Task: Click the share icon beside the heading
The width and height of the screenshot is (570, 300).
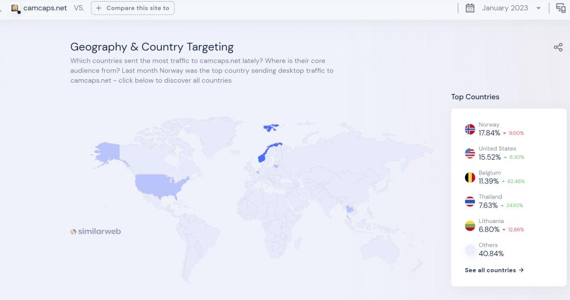Action: tap(558, 47)
